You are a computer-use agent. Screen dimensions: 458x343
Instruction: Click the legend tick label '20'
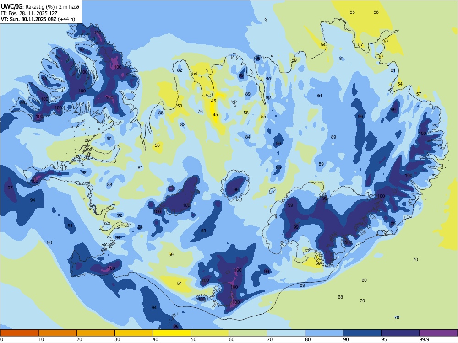pyautogui.click(x=79, y=339)
